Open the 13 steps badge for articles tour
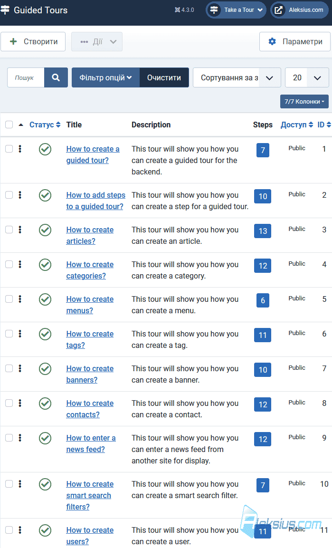 [263, 231]
